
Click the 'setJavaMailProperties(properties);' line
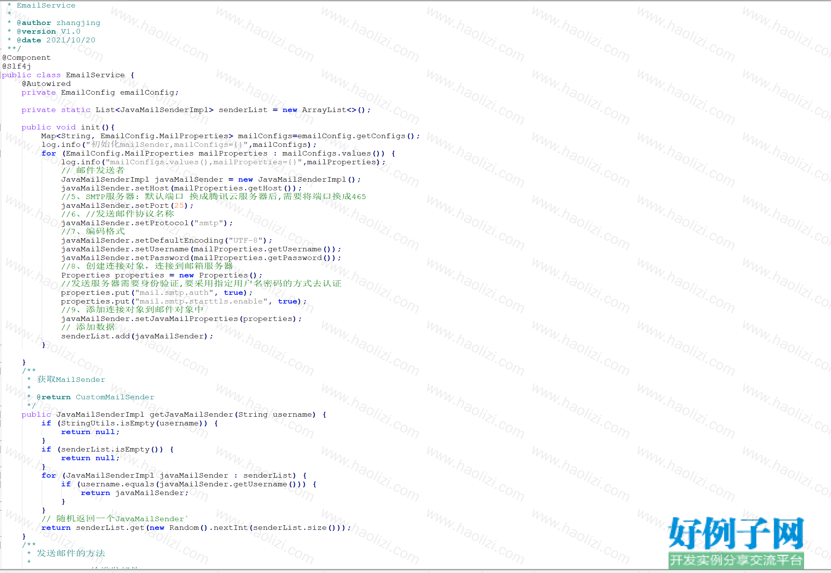point(181,319)
